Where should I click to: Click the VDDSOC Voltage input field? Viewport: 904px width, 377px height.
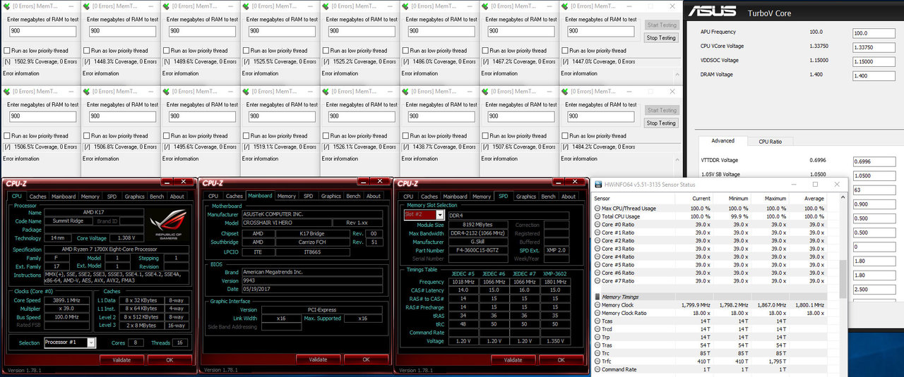click(874, 61)
